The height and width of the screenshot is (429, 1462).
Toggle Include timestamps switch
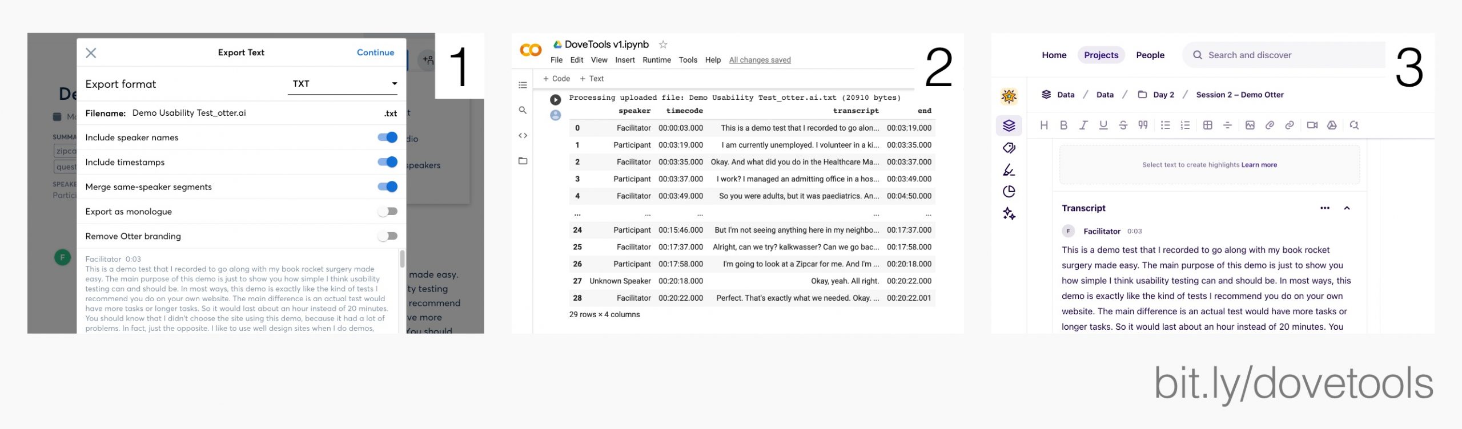click(x=388, y=162)
